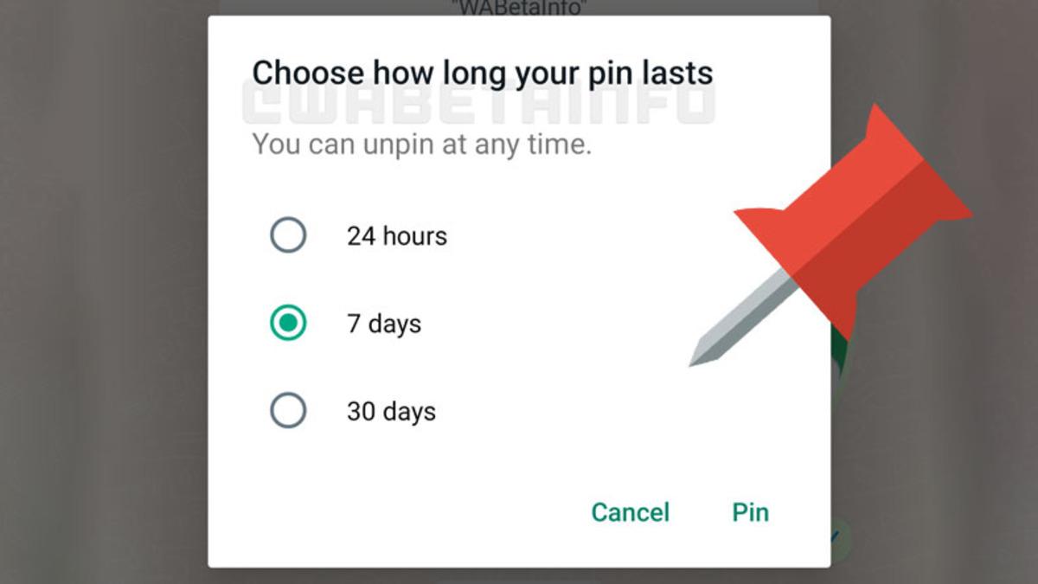Click the "WABetaInfo" text above the dialog
The height and width of the screenshot is (584, 1038).
(518, 9)
